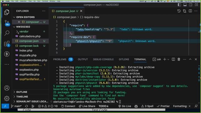Start Live Share from status bar
The image size is (201, 113).
tap(87, 106)
